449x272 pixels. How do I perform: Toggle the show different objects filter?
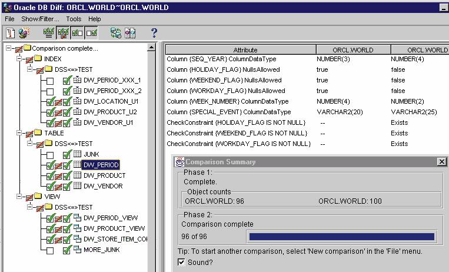[64, 33]
